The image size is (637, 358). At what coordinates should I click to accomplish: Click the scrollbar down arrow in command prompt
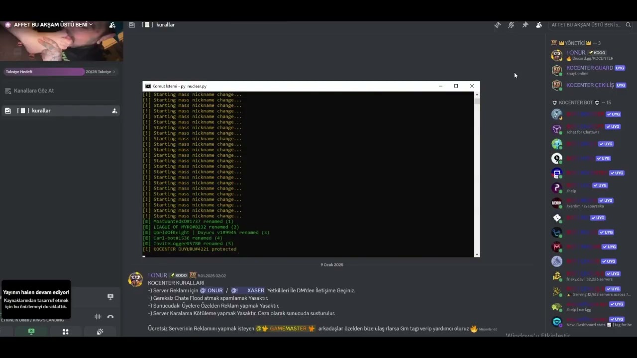pyautogui.click(x=477, y=254)
